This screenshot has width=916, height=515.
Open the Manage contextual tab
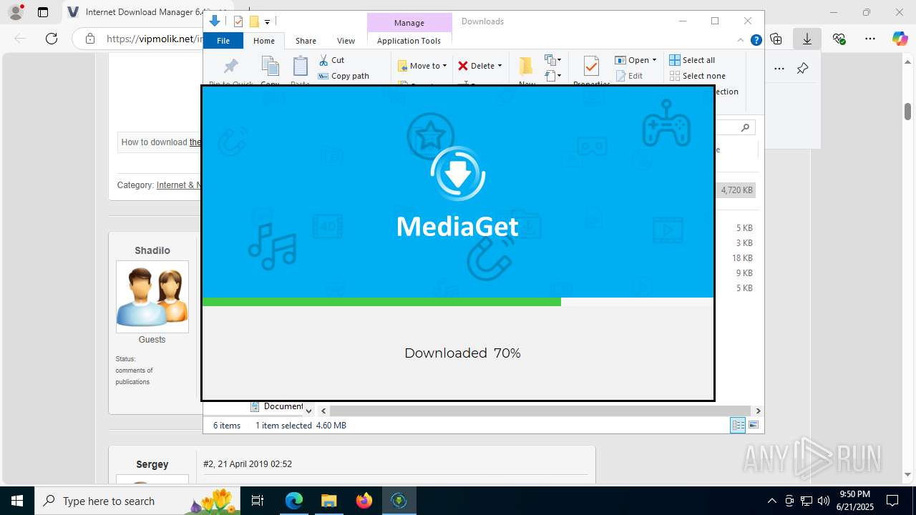coord(409,23)
